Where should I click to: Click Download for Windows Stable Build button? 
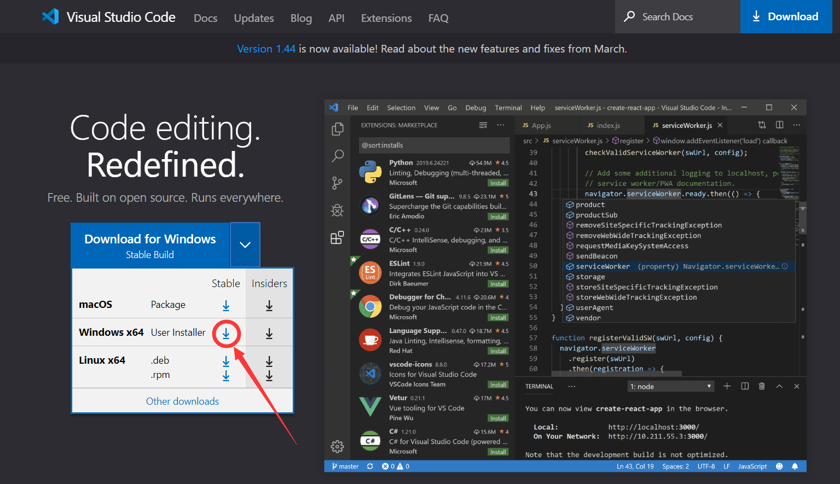[x=150, y=246]
